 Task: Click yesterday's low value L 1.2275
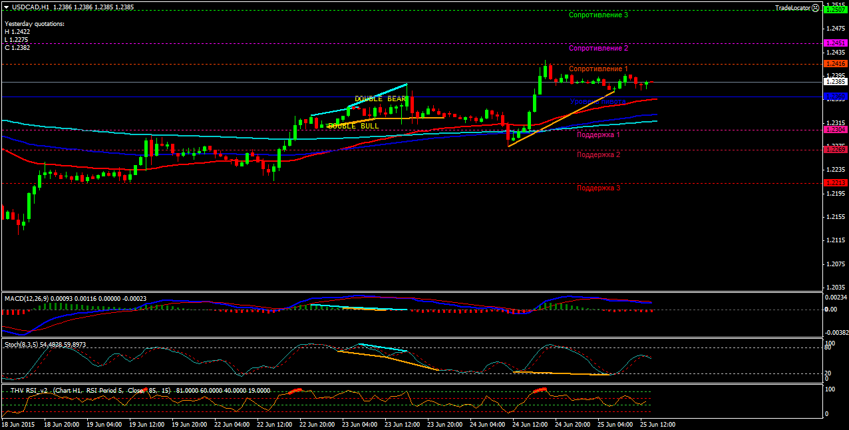(17, 39)
